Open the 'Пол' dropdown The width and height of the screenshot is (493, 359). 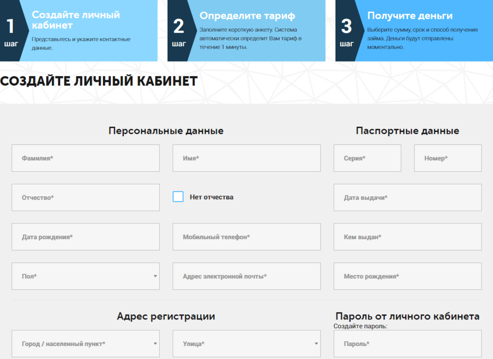point(85,276)
